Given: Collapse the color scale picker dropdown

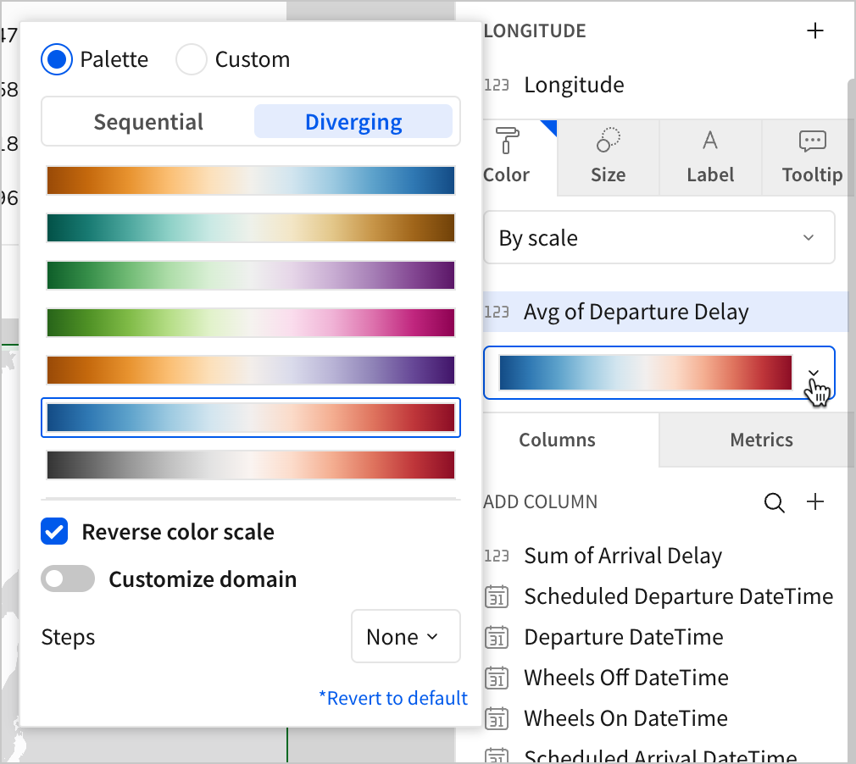Looking at the screenshot, I should [x=814, y=373].
